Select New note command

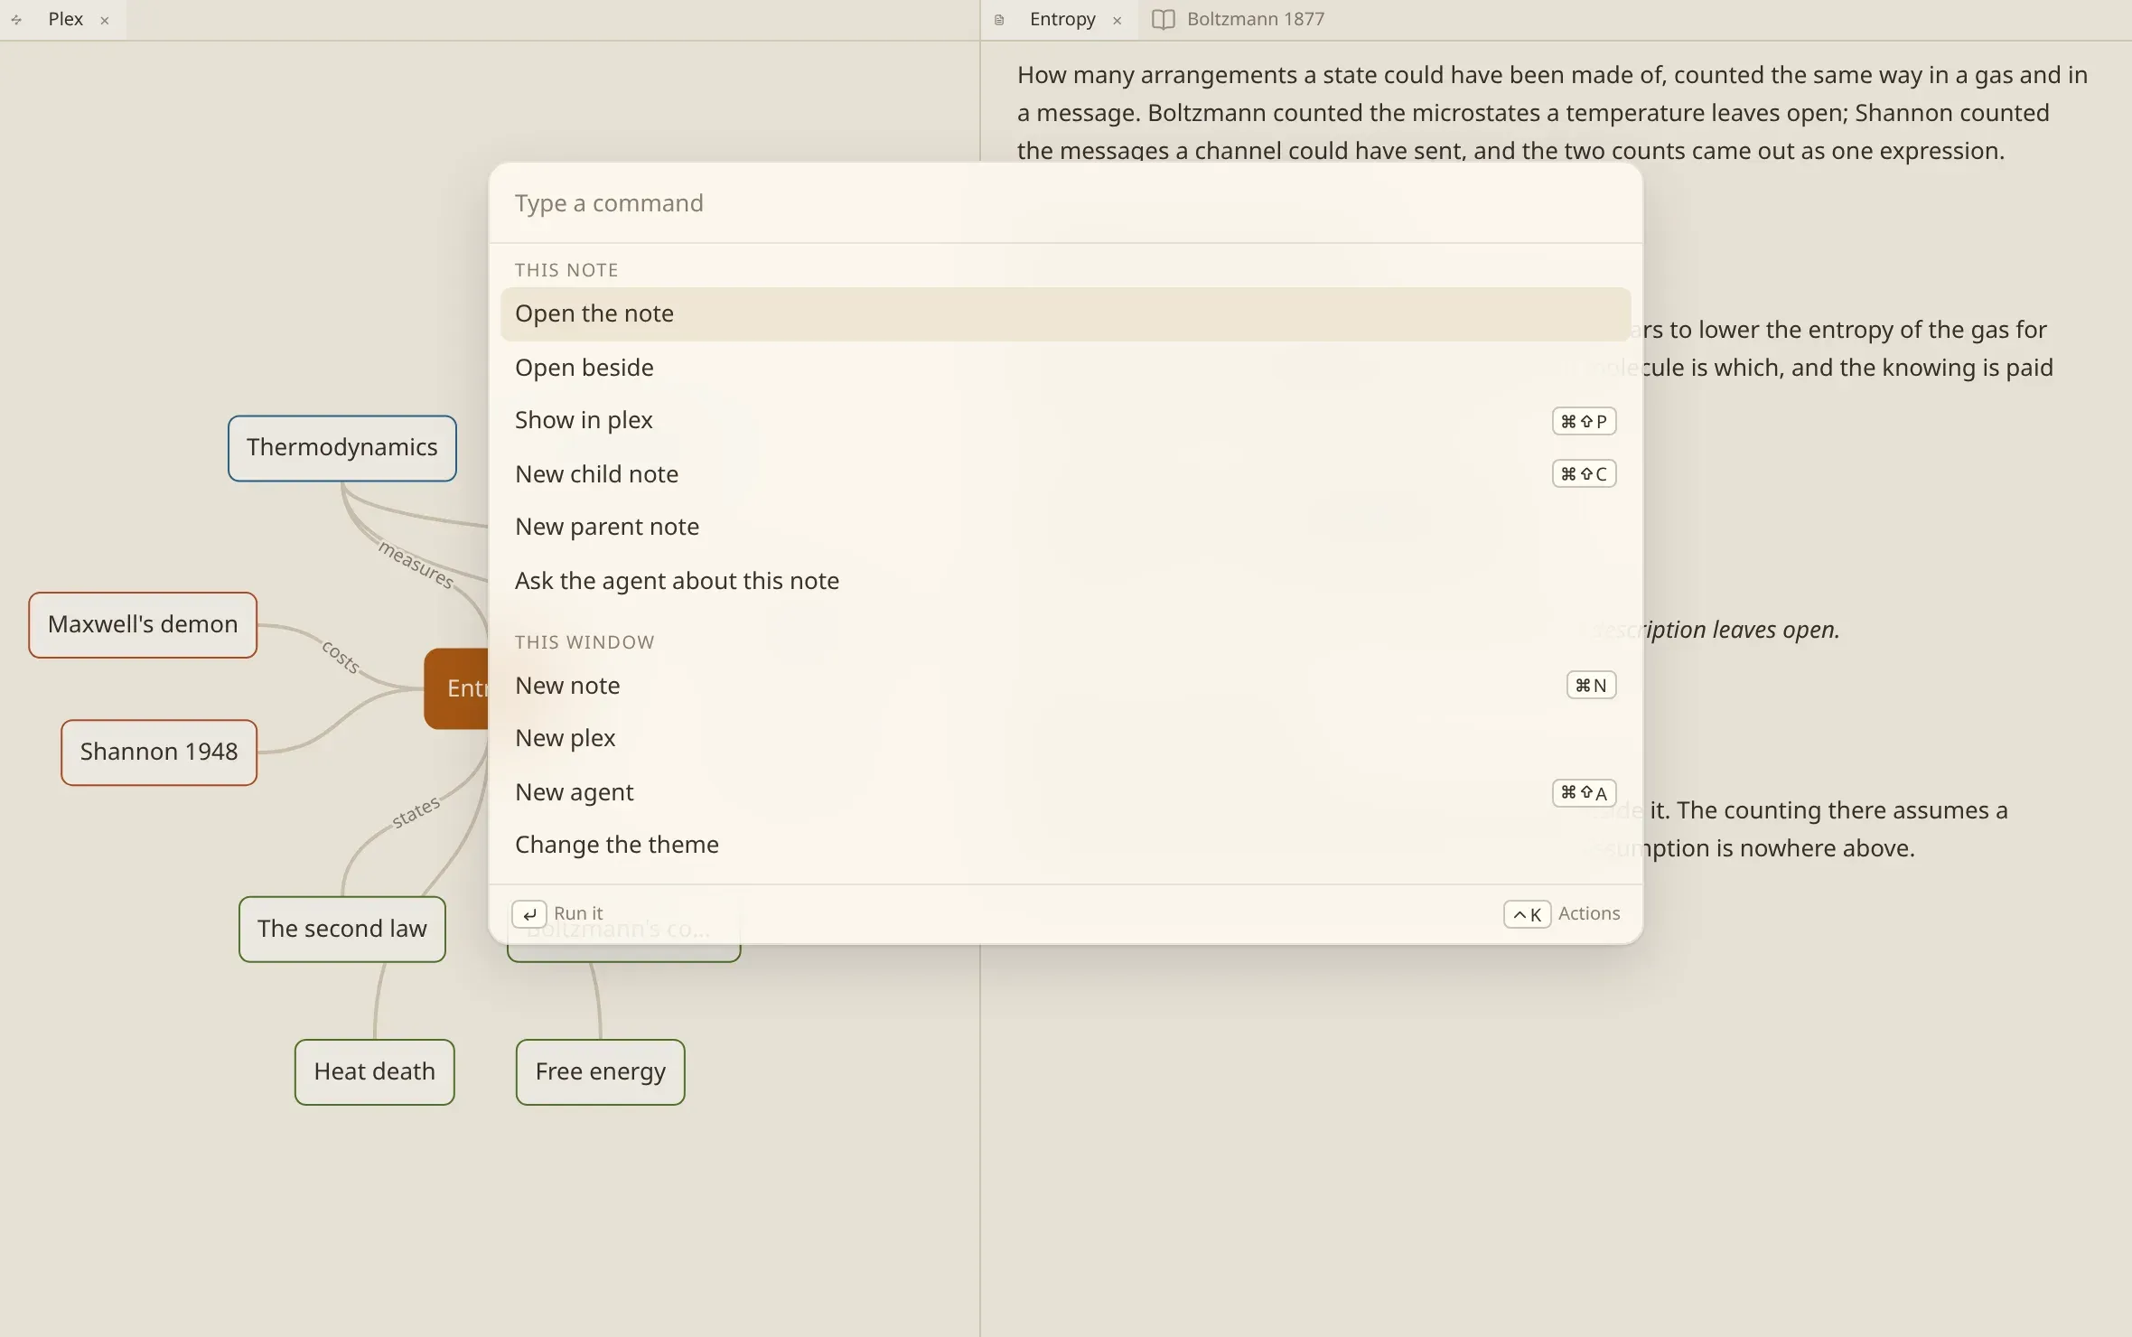pyautogui.click(x=1065, y=686)
